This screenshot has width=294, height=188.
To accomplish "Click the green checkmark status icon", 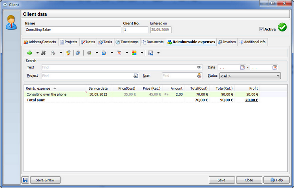I will 282,27.
